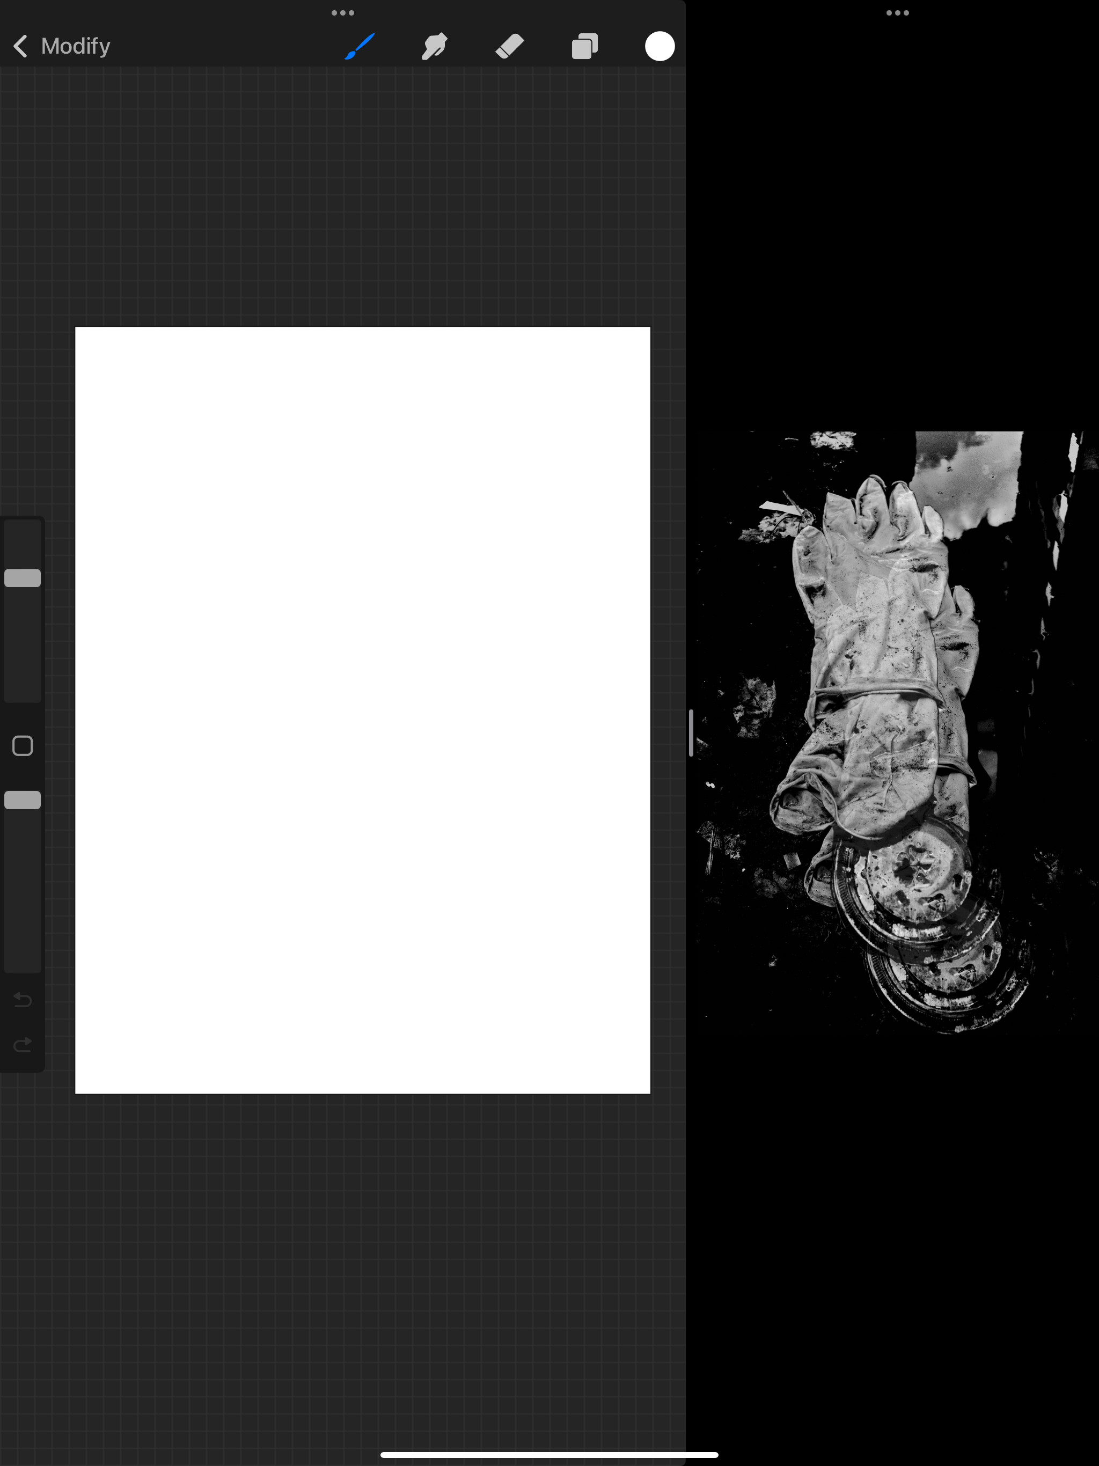The image size is (1099, 1466).
Task: Undo the last action
Action: 23,1000
